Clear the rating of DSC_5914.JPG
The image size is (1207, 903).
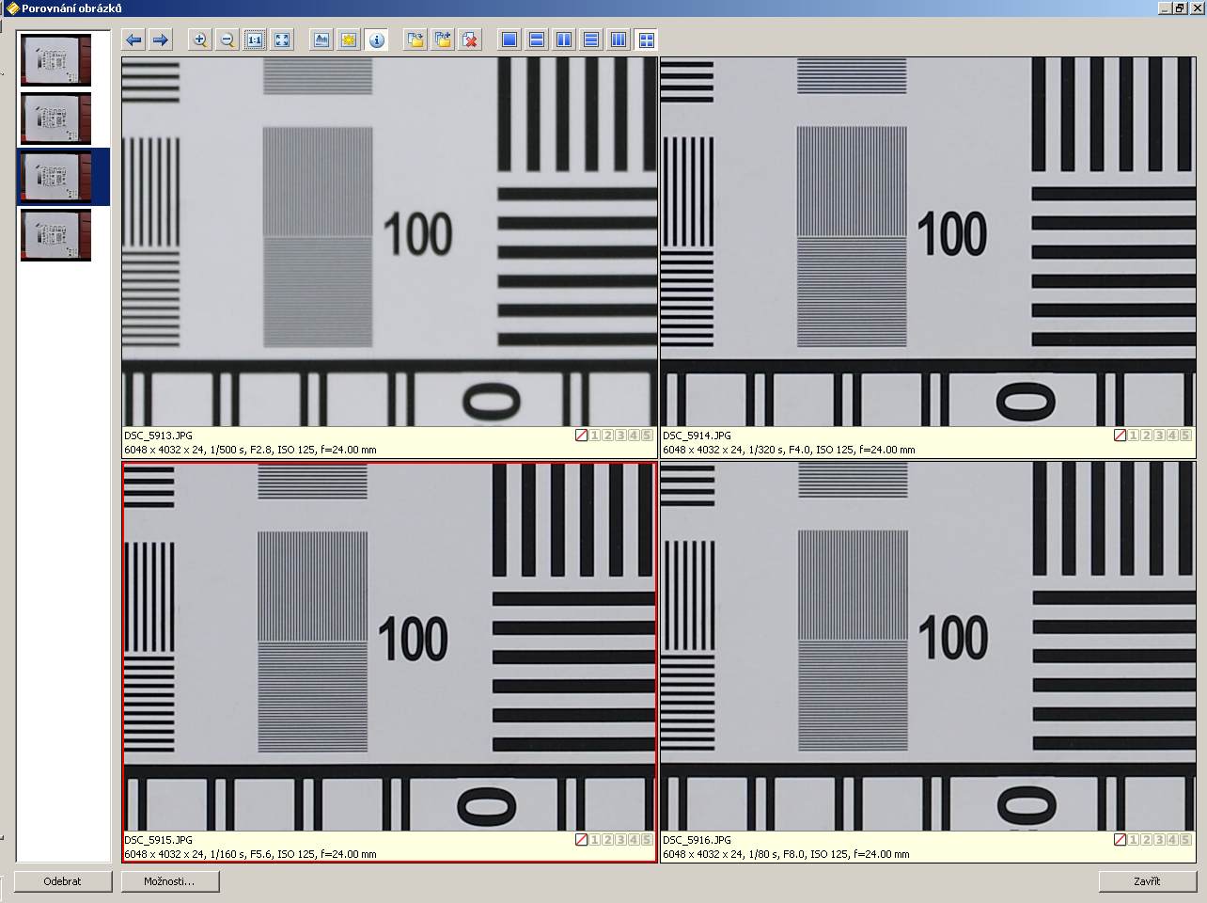click(x=1120, y=436)
